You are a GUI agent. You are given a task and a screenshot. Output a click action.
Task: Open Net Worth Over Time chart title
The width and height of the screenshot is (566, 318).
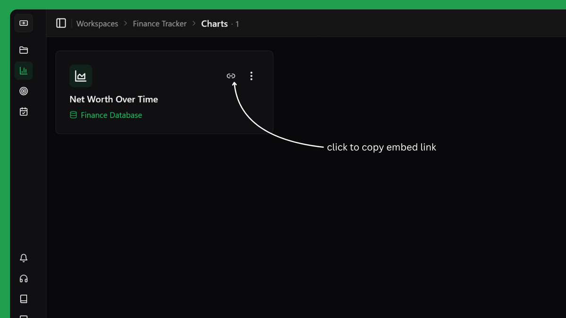tap(114, 99)
